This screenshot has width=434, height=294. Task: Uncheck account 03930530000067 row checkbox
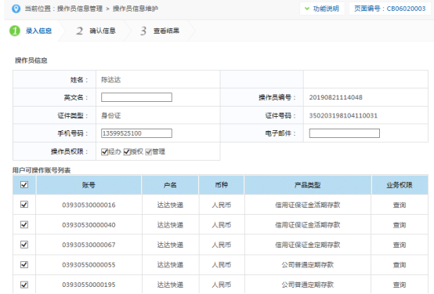(24, 245)
